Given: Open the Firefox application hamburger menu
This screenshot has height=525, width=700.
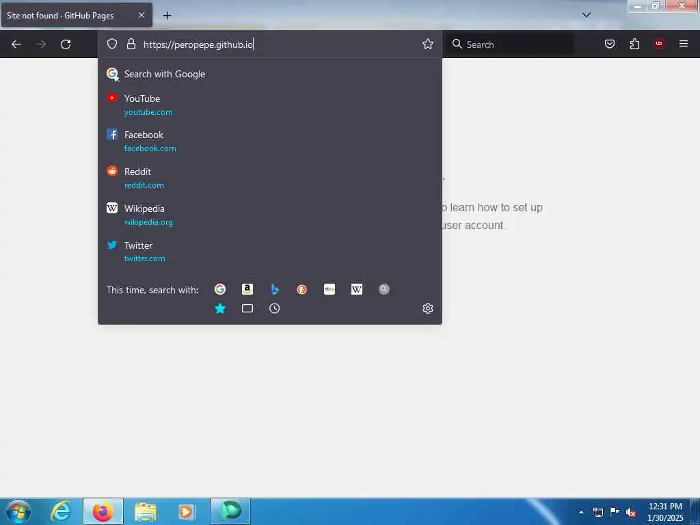Looking at the screenshot, I should point(683,44).
